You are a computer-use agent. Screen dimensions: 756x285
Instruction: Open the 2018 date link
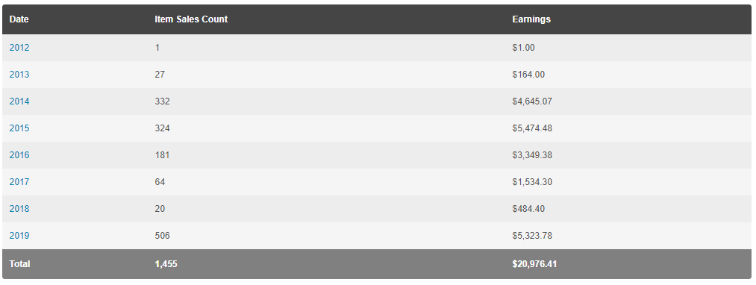click(x=19, y=209)
